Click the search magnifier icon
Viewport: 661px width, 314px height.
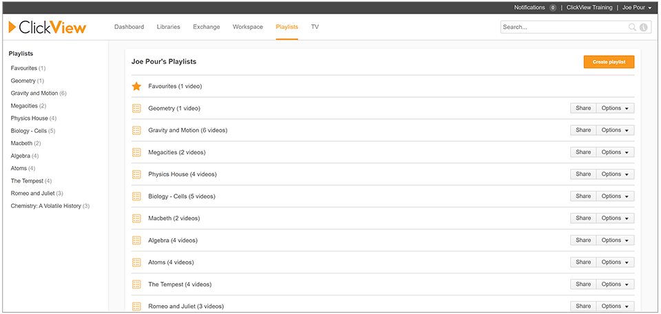point(632,28)
